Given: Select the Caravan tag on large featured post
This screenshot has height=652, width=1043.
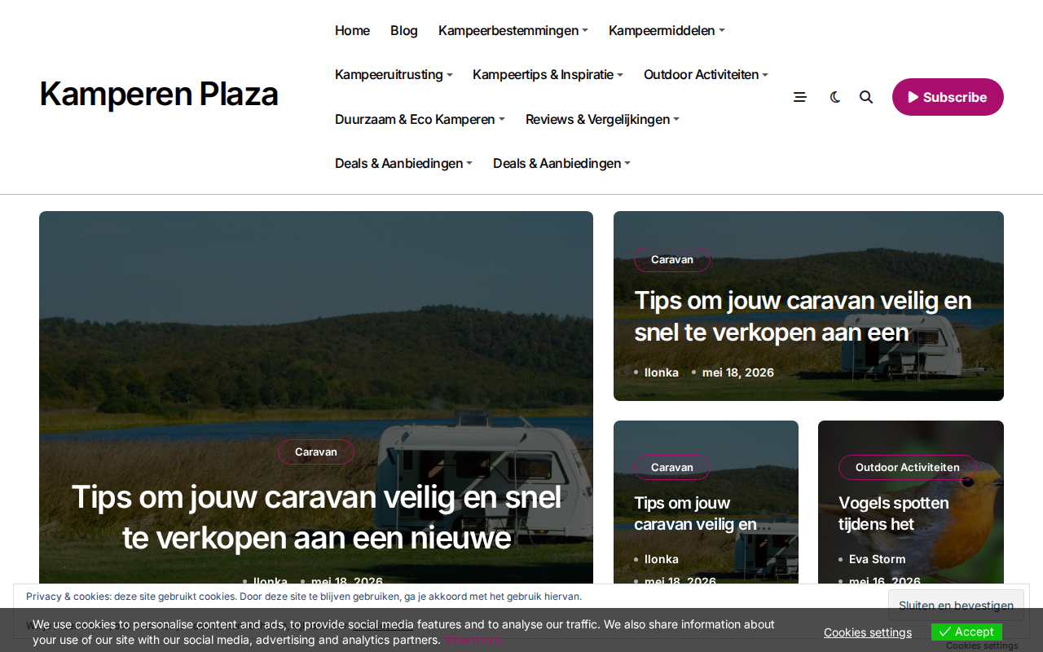Looking at the screenshot, I should [x=316, y=452].
